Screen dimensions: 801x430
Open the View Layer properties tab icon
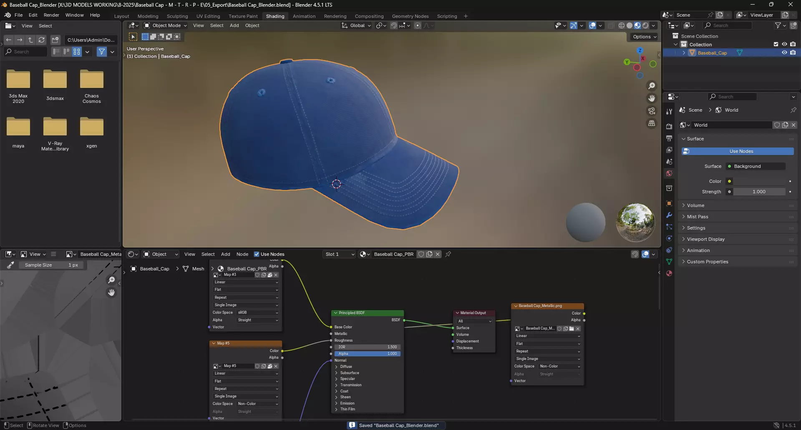[669, 150]
